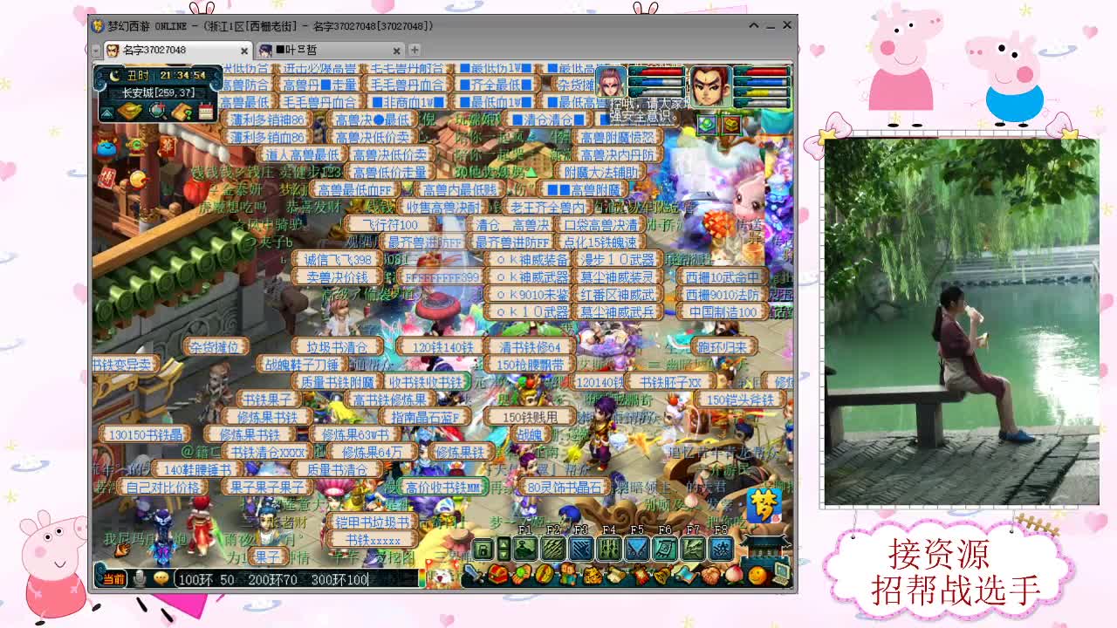The width and height of the screenshot is (1117, 628).
Task: Open the 跑环归来 stall sign
Action: [x=723, y=346]
